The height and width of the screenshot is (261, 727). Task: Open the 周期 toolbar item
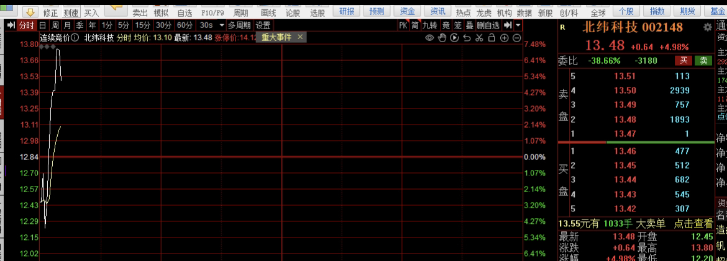[241, 13]
